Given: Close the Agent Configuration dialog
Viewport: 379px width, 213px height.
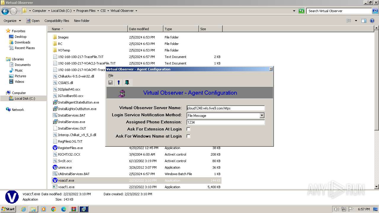Looking at the screenshot, I should point(271,69).
